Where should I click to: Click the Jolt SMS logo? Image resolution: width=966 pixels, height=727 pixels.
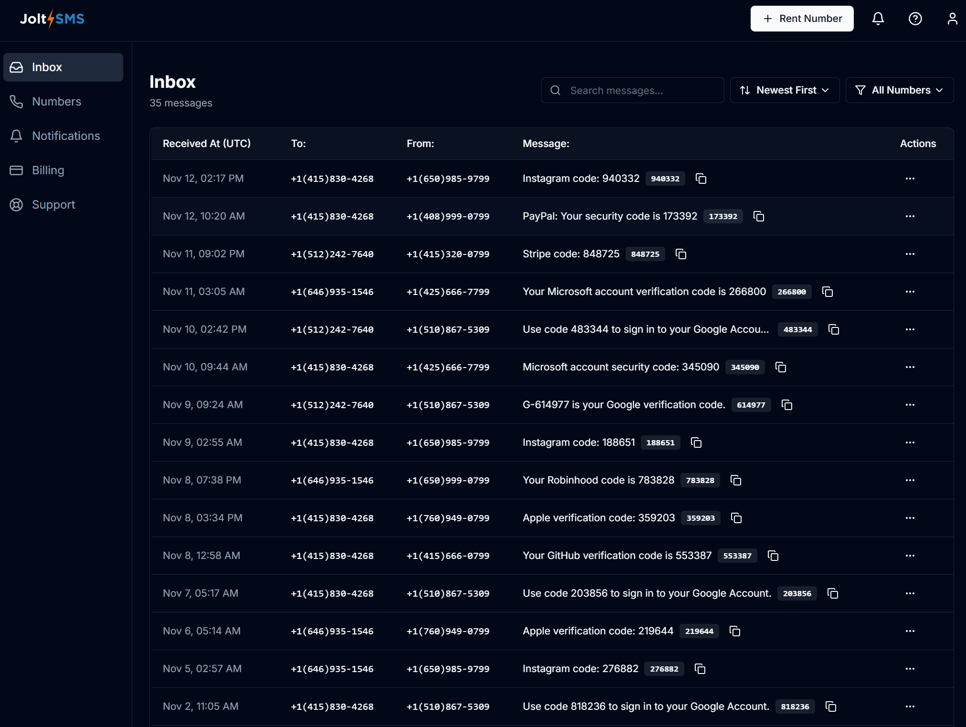(x=52, y=19)
